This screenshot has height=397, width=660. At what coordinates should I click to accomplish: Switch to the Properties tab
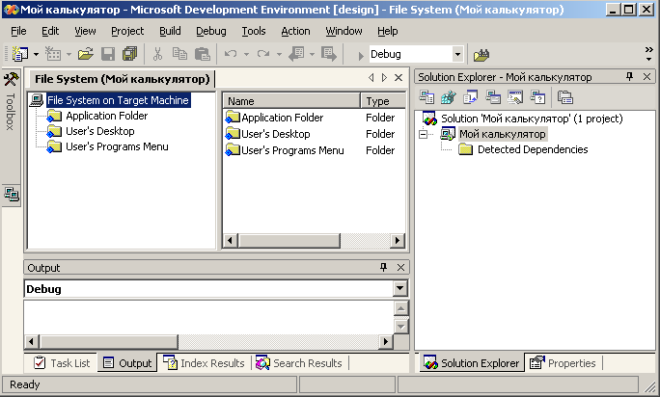564,363
